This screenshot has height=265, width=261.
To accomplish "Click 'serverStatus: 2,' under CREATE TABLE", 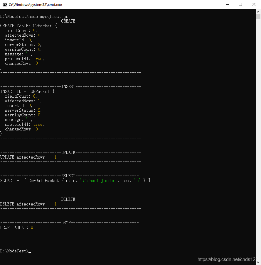I will (x=23, y=45).
